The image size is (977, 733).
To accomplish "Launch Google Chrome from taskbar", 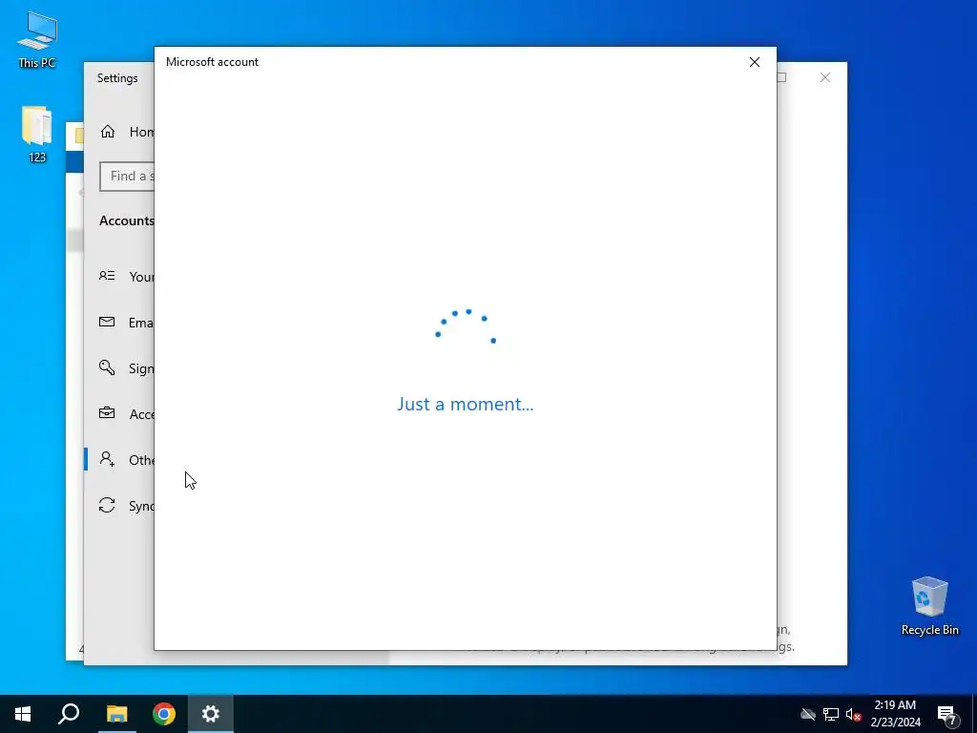I will (x=164, y=714).
